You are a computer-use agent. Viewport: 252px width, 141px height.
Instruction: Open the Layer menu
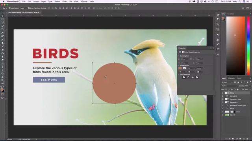point(43,2)
